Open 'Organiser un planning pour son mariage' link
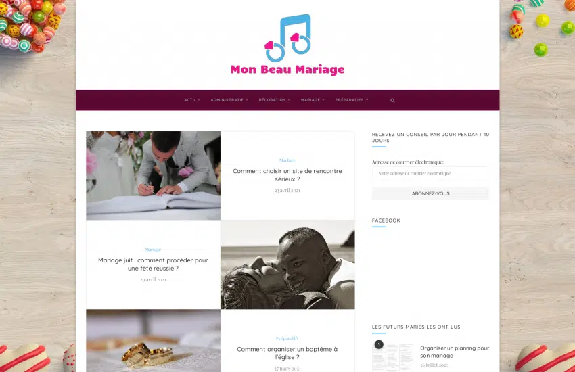Viewport: 575px width, 372px height. click(455, 352)
